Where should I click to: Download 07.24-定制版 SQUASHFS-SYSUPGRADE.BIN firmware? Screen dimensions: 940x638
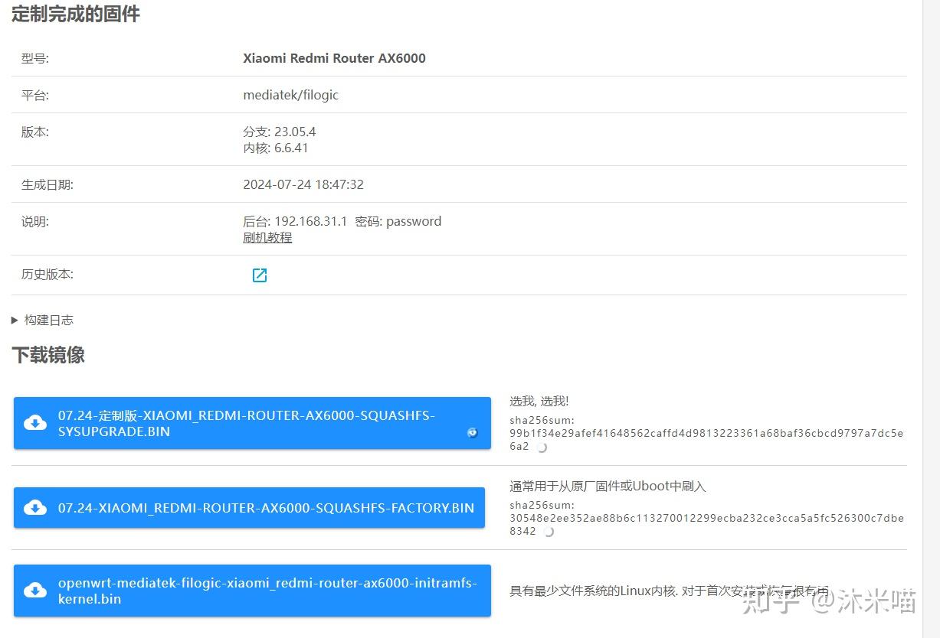(x=252, y=423)
